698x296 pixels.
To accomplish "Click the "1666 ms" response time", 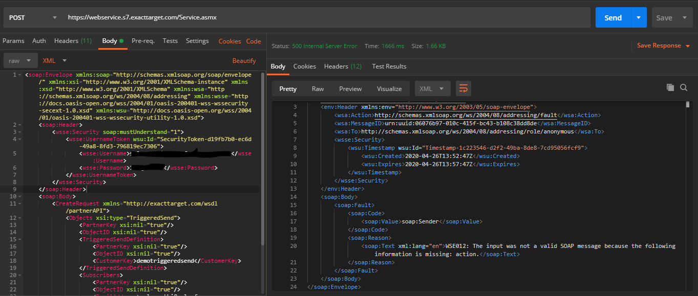I will coord(393,46).
